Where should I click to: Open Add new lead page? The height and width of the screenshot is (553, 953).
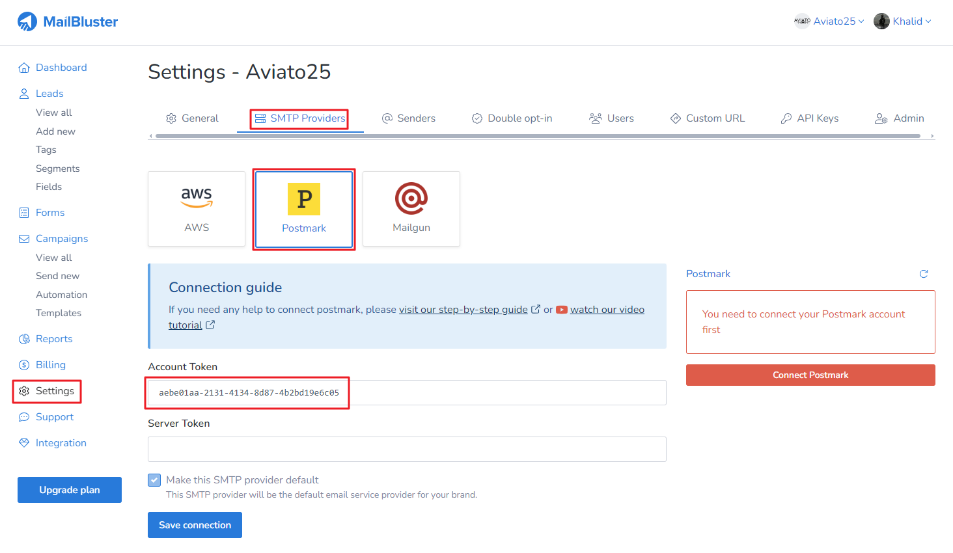[x=55, y=131]
